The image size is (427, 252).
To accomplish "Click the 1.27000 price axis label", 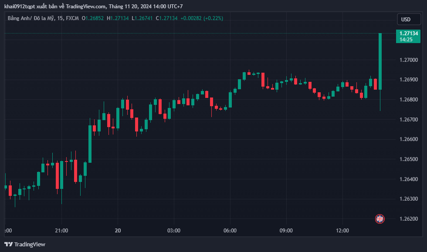I will point(409,60).
